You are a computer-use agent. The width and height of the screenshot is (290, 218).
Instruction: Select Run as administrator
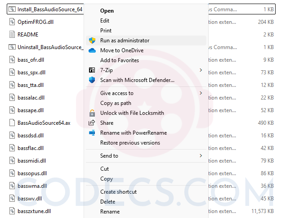(x=146, y=41)
